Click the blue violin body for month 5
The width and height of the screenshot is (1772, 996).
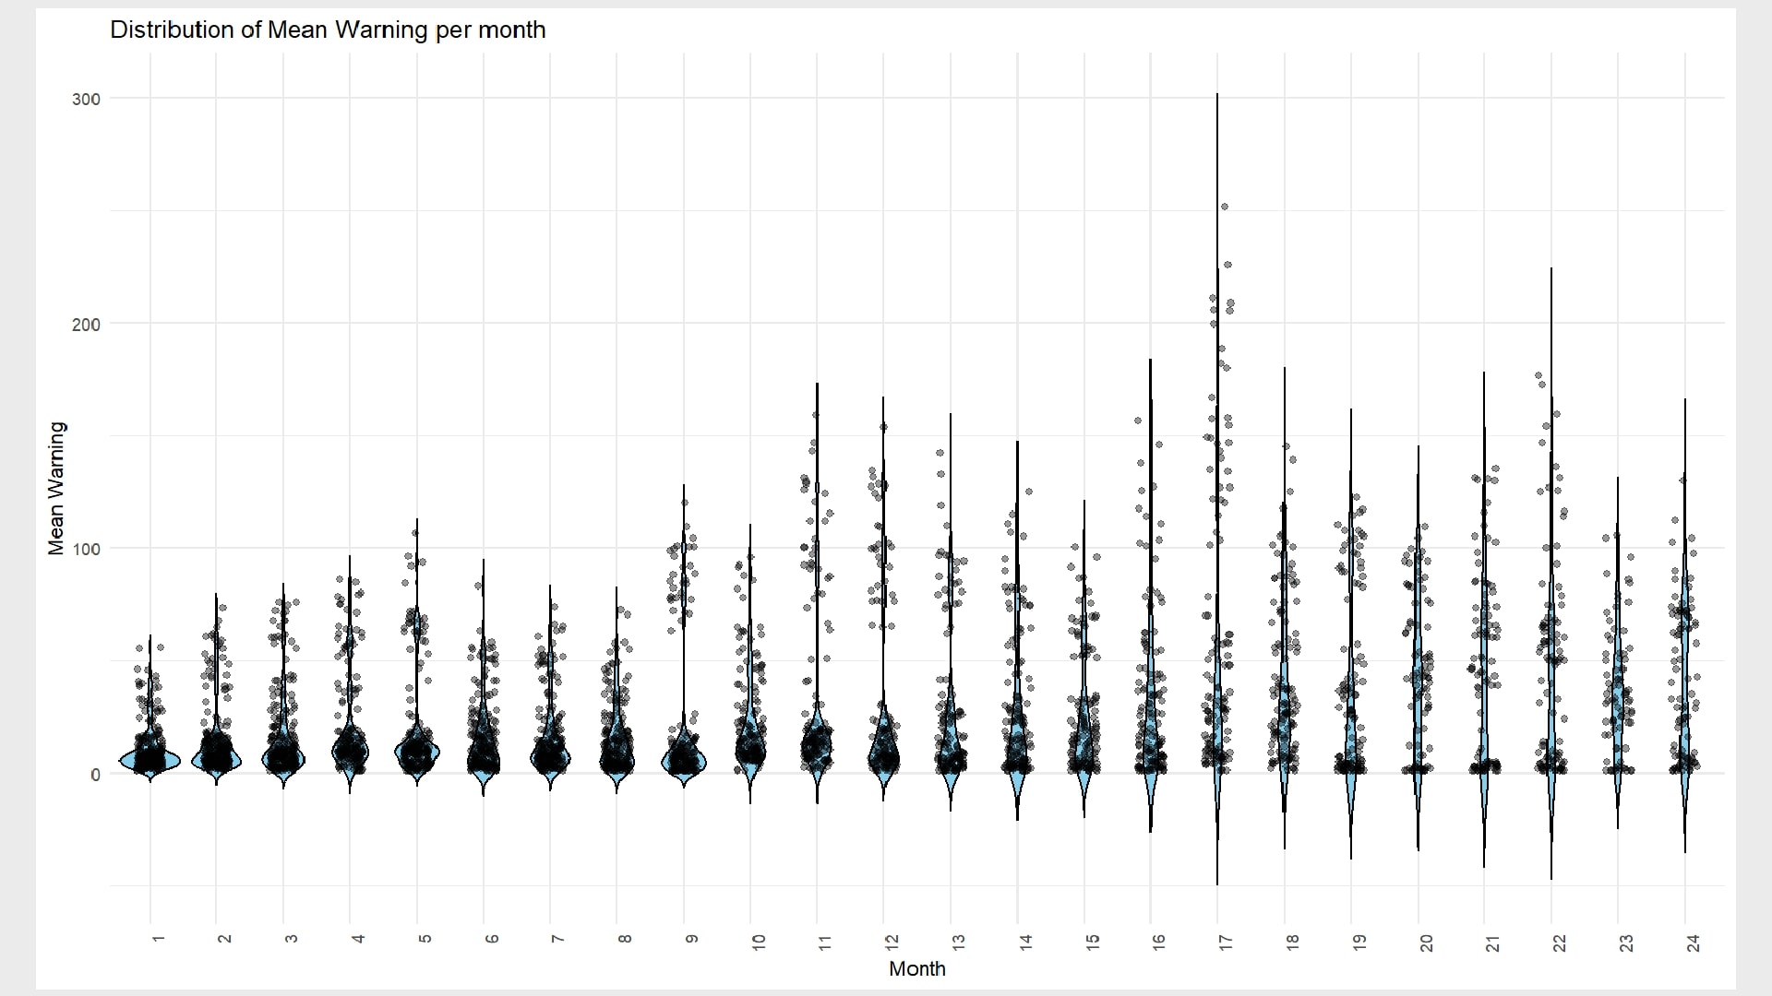pos(417,753)
